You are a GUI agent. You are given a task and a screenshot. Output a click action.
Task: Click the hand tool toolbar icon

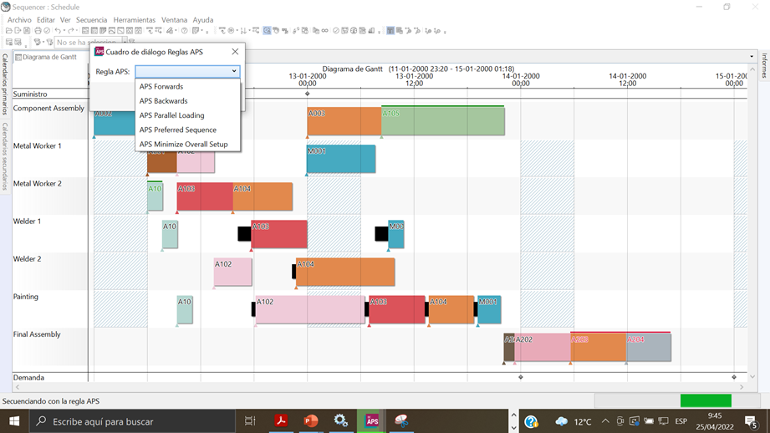(276, 30)
